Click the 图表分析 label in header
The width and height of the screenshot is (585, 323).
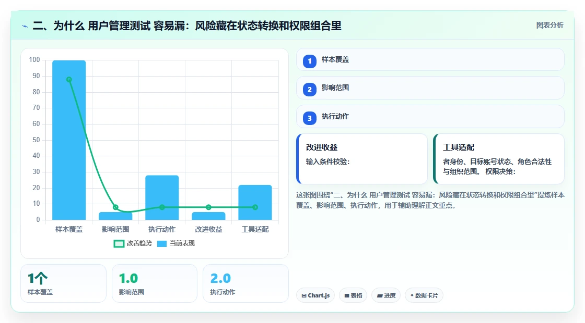point(549,26)
